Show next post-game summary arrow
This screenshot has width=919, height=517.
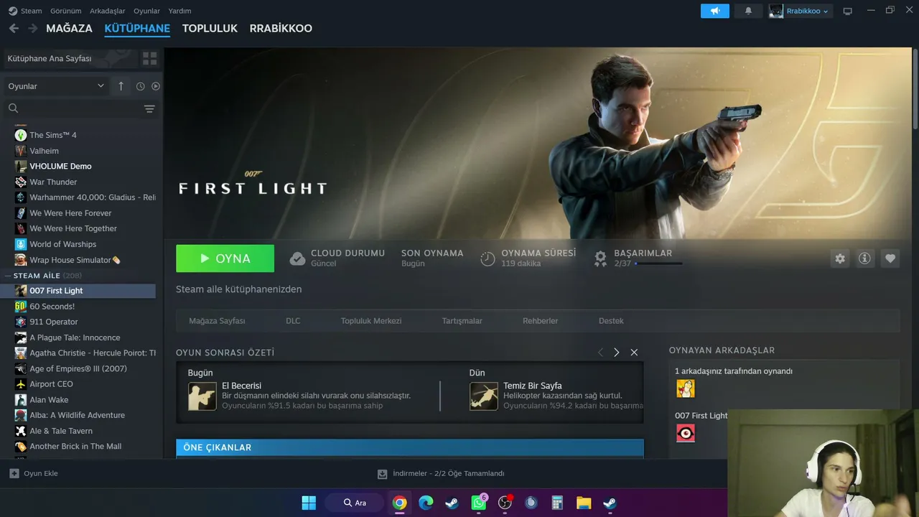616,353
